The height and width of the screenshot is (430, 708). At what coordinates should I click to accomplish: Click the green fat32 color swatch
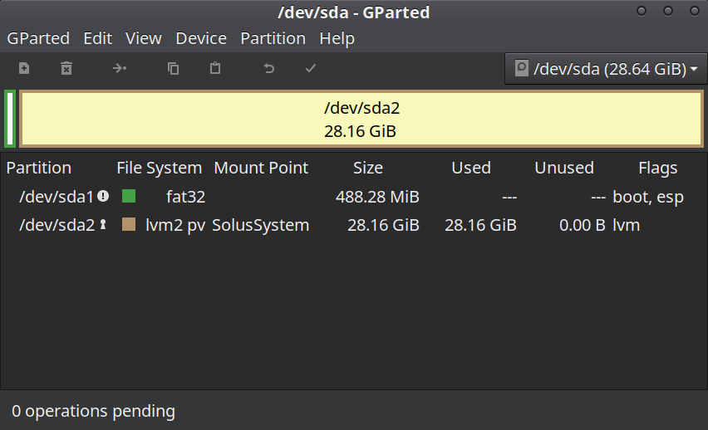129,196
